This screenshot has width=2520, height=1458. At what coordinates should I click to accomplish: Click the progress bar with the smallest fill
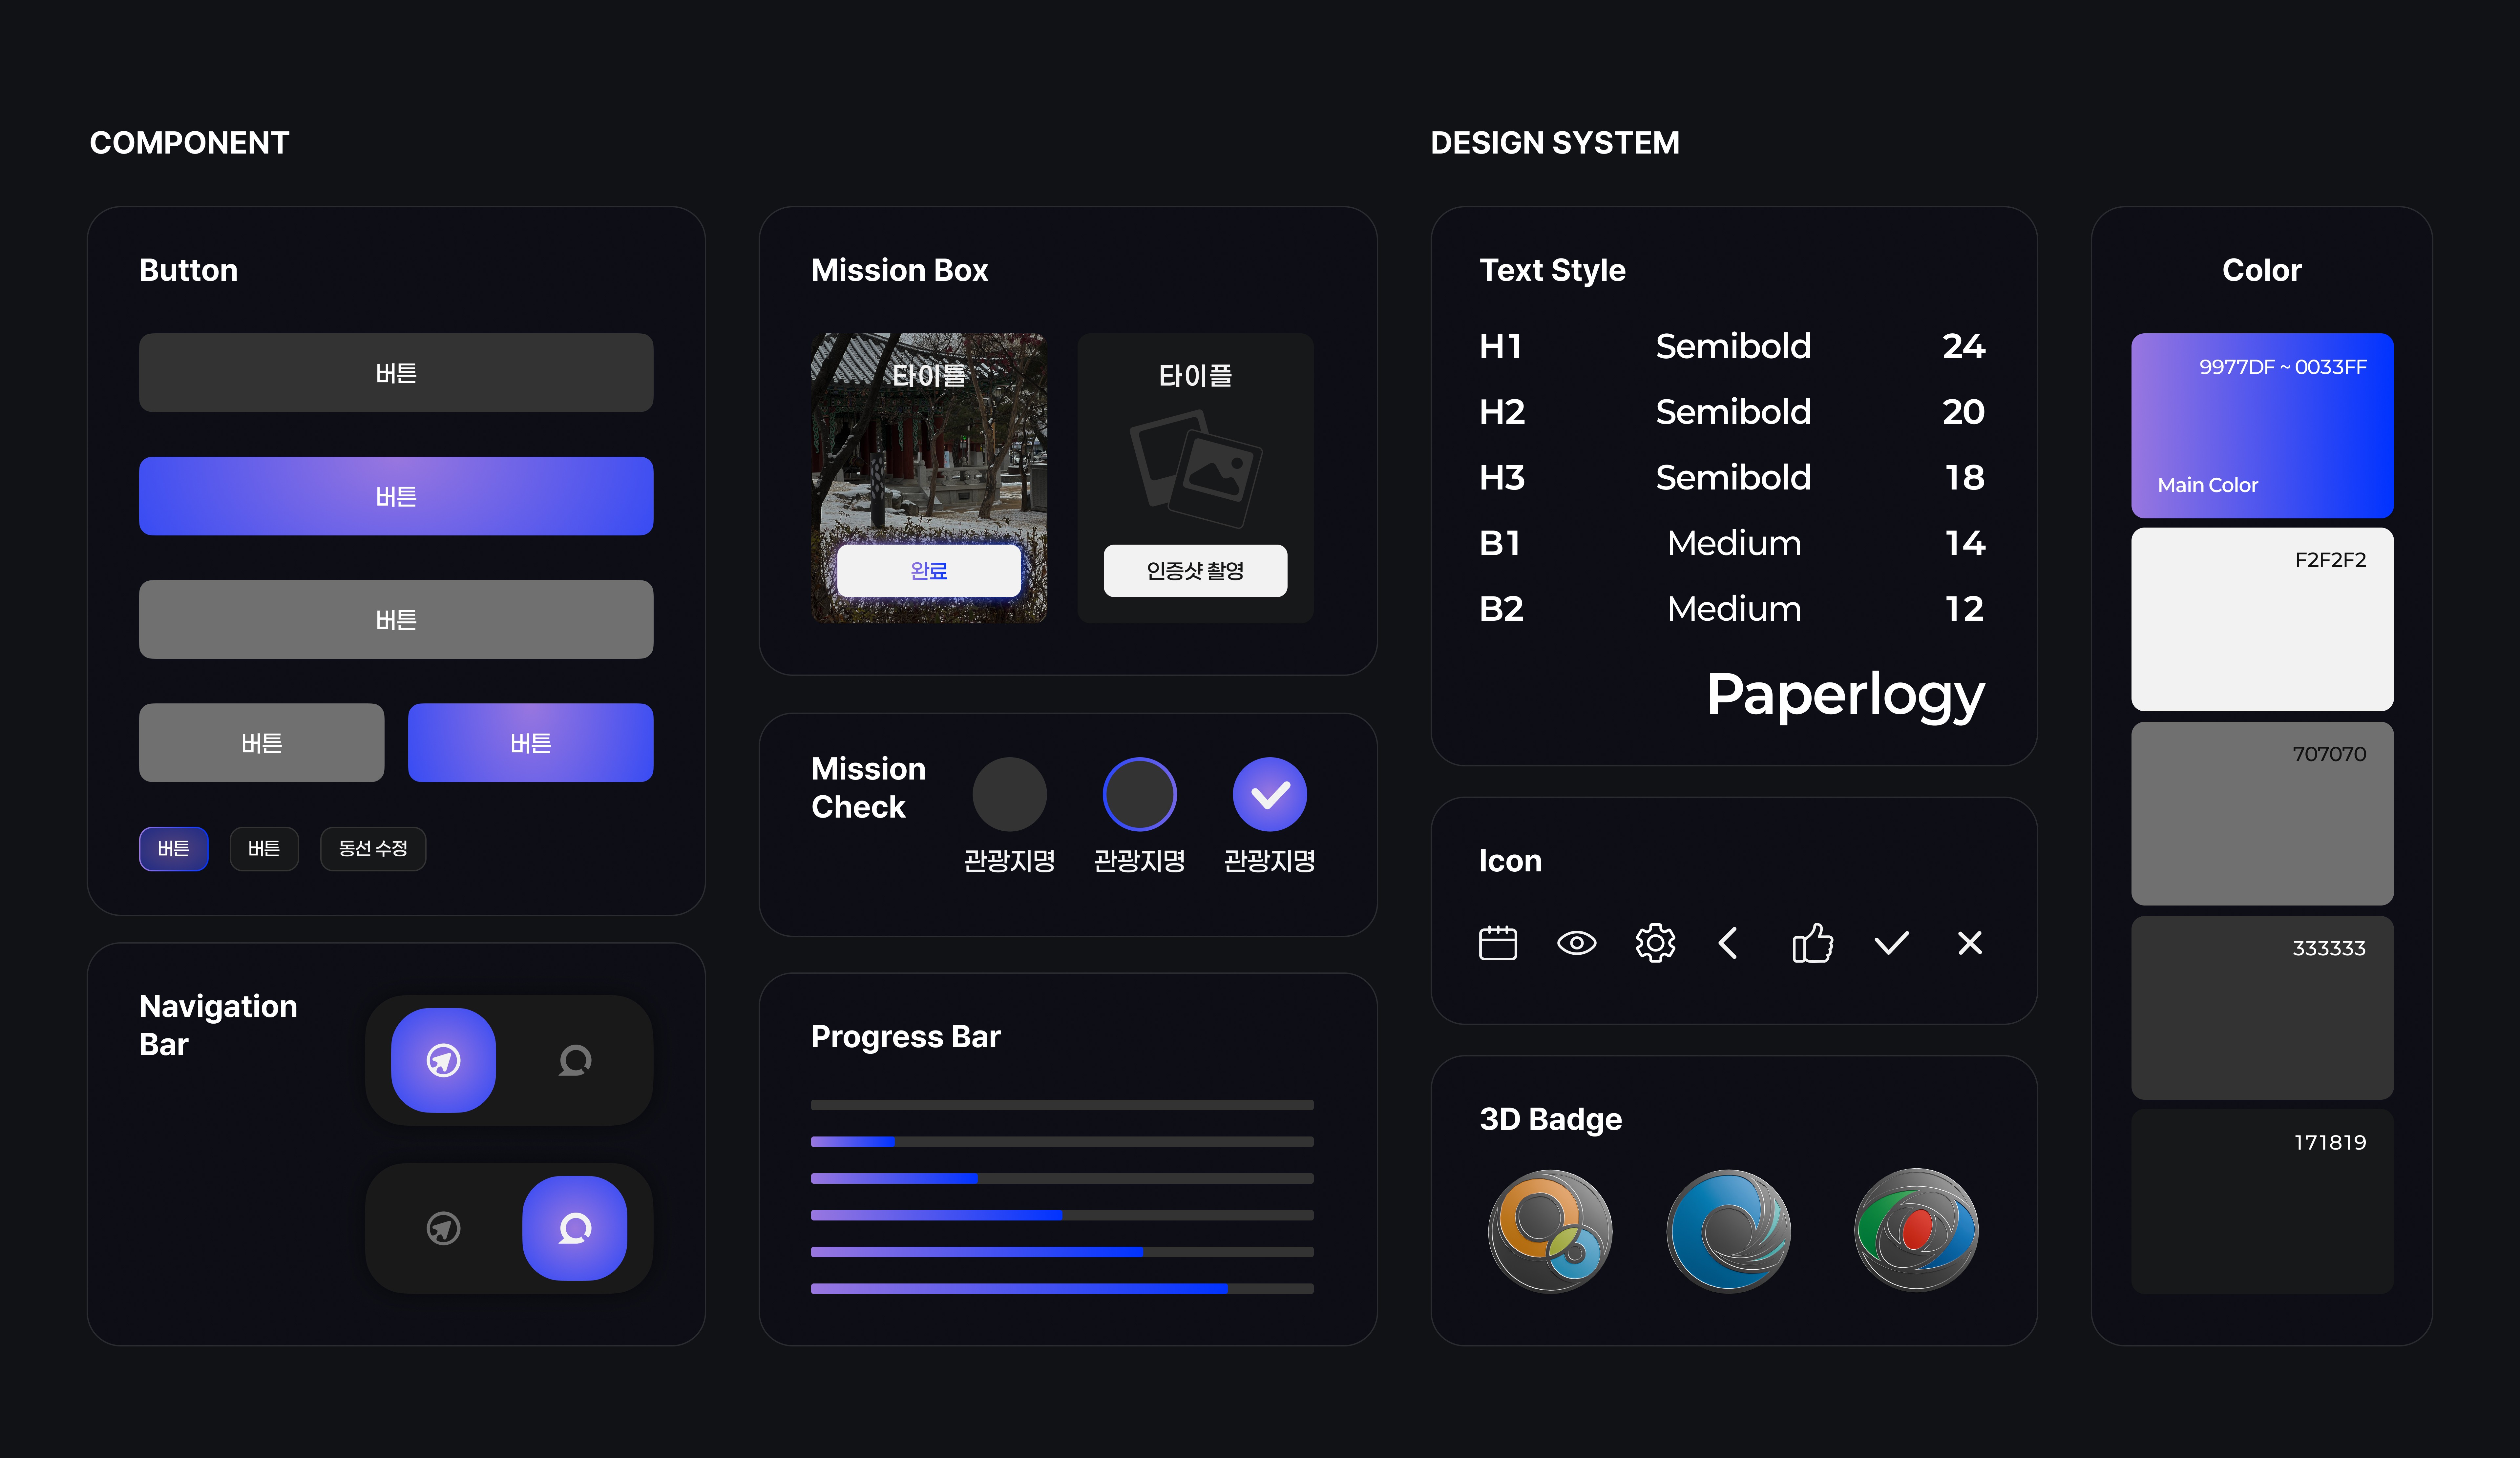coord(1062,1142)
